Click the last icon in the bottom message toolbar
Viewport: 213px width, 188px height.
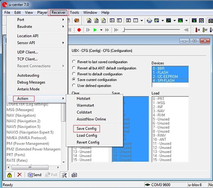pos(74,175)
